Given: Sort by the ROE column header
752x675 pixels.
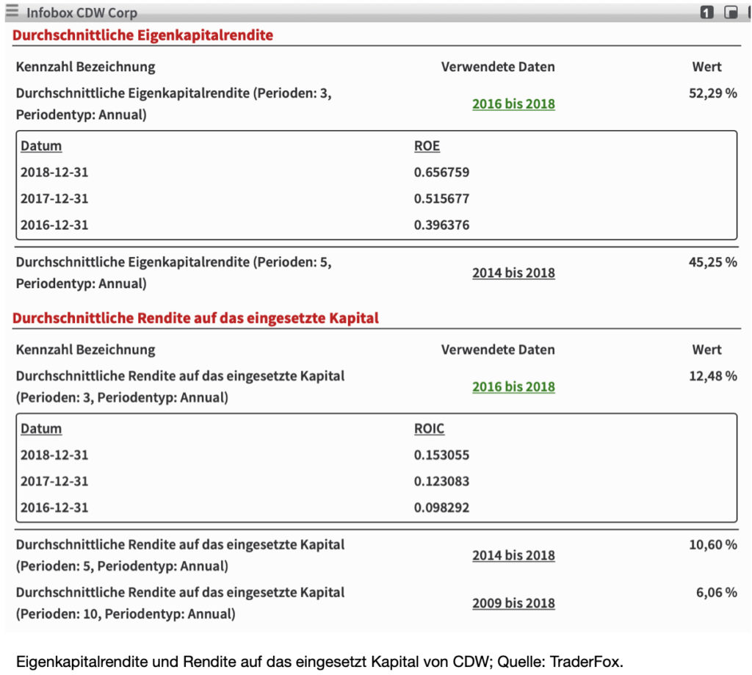Looking at the screenshot, I should coord(427,146).
